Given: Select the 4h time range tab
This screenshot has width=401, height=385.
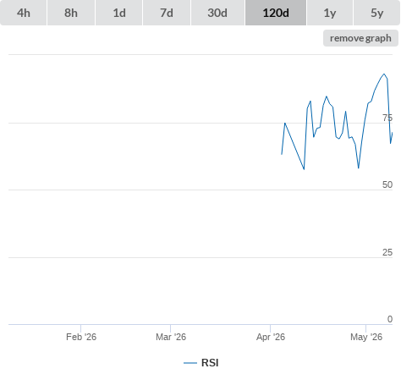Looking at the screenshot, I should 24,13.
